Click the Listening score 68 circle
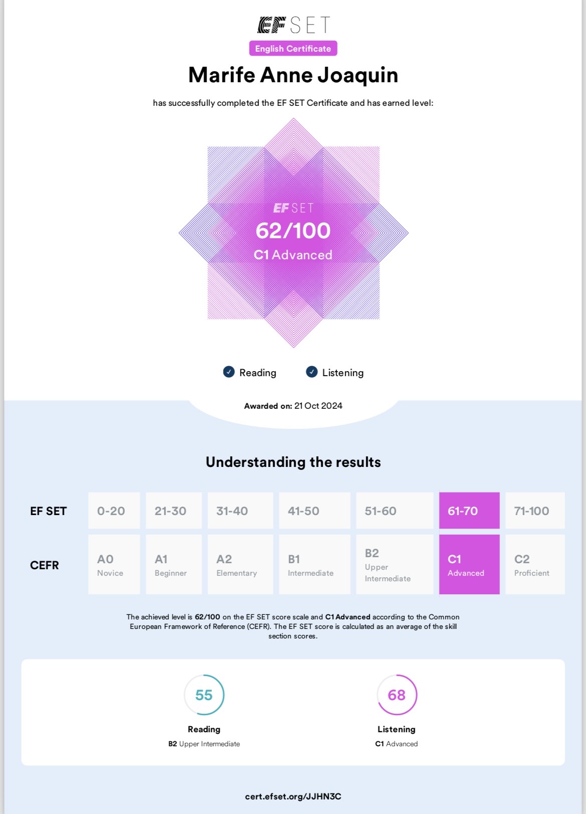 tap(397, 695)
